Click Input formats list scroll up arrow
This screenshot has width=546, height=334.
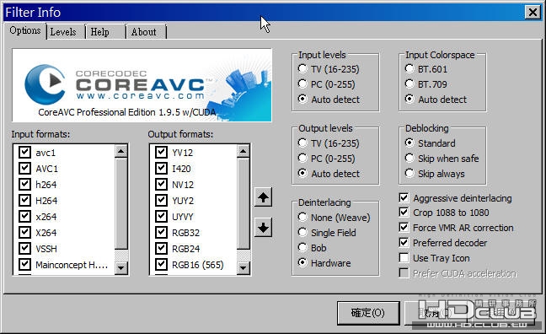[x=120, y=151]
